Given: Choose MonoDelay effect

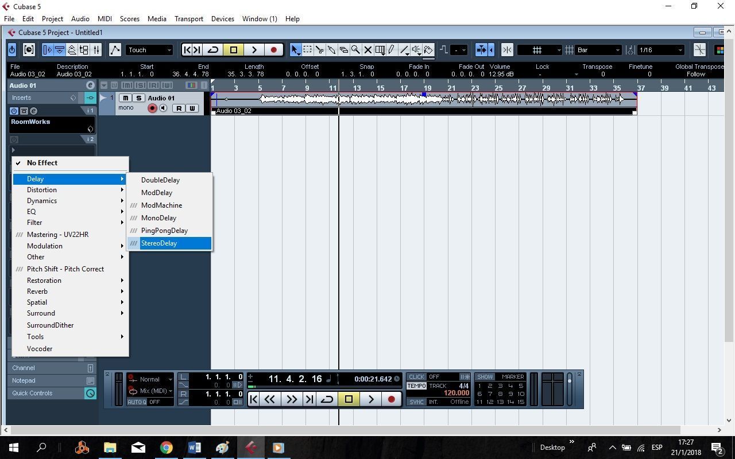Looking at the screenshot, I should point(169,218).
